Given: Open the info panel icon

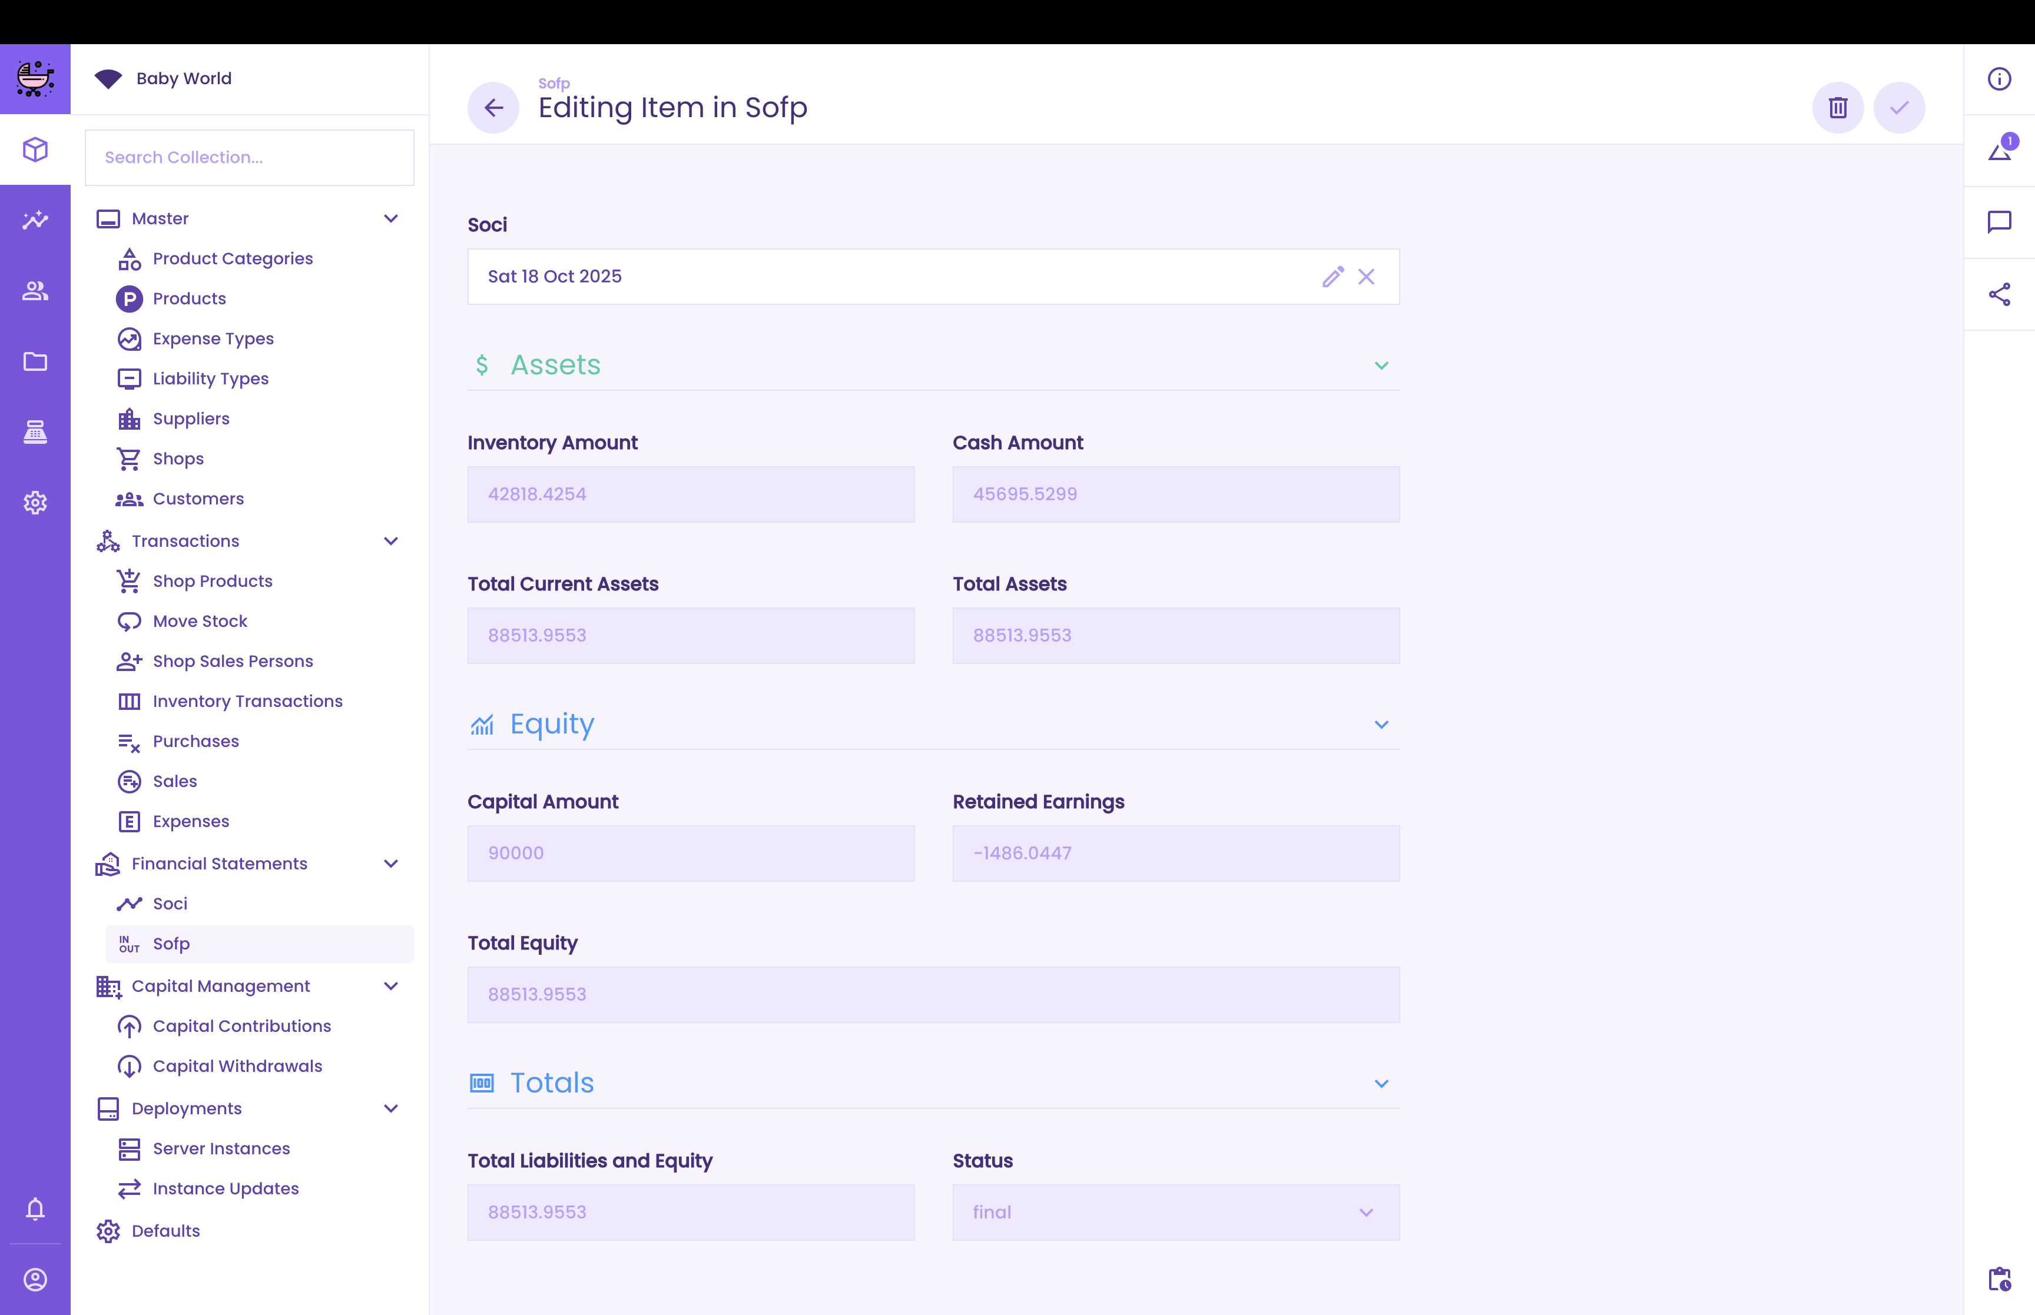Looking at the screenshot, I should (1998, 79).
